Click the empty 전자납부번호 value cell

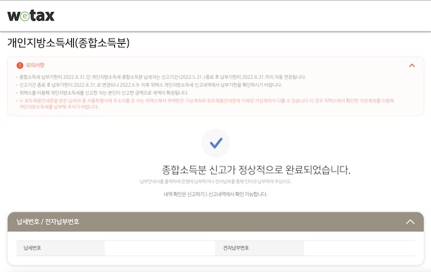pyautogui.click(x=359, y=248)
